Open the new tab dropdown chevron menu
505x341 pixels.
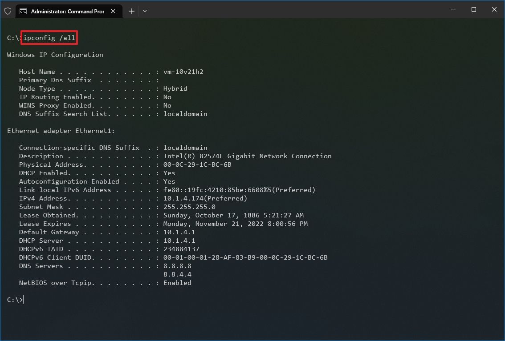[144, 11]
